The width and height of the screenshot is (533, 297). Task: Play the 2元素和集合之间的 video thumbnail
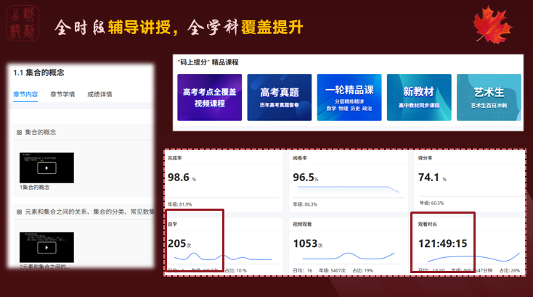pos(46,248)
